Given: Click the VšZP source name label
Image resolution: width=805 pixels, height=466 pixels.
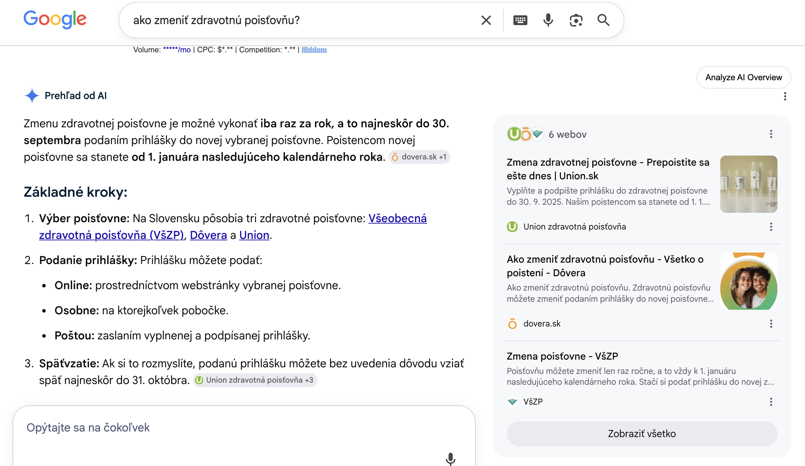Looking at the screenshot, I should pyautogui.click(x=533, y=402).
